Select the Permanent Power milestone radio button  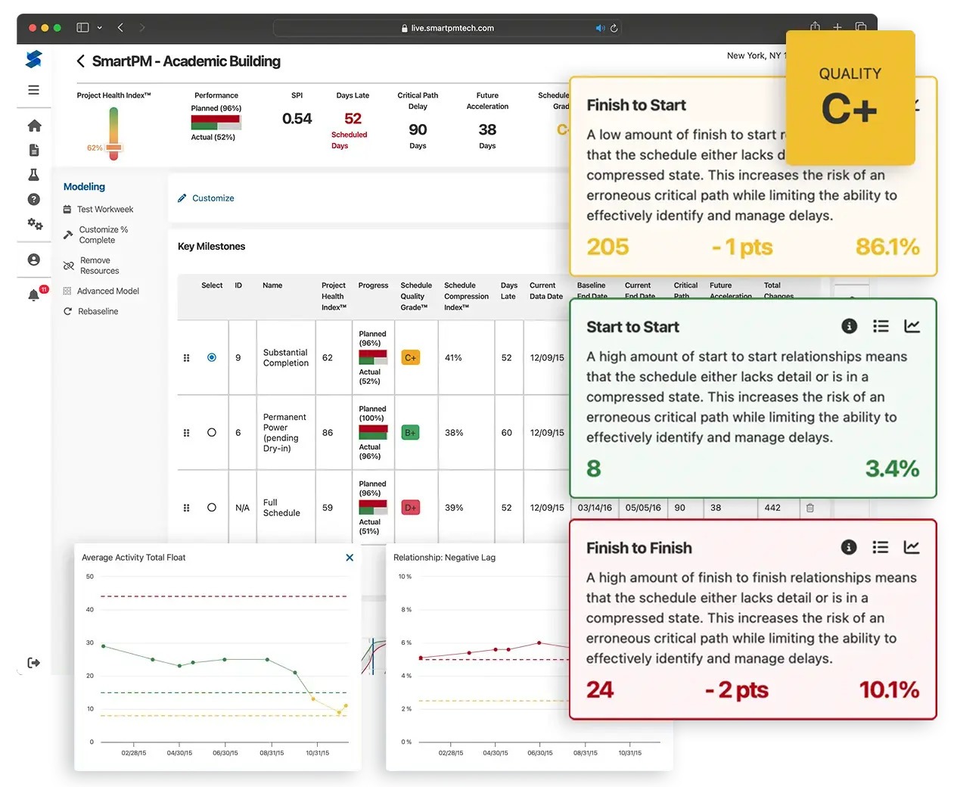click(212, 432)
